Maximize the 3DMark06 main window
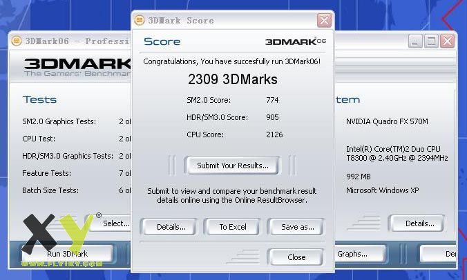This screenshot has width=467, height=280. [431, 41]
